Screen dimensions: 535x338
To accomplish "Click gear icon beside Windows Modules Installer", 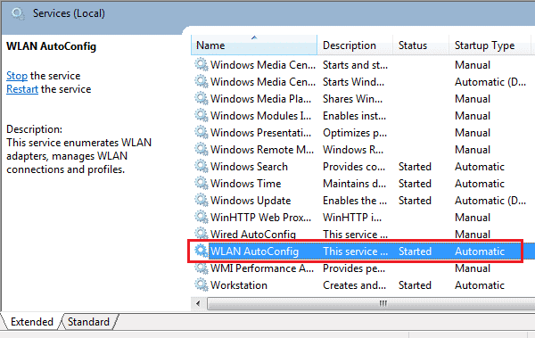I will point(202,115).
